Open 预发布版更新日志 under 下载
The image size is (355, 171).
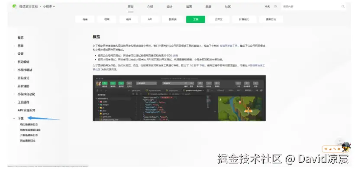30,130
